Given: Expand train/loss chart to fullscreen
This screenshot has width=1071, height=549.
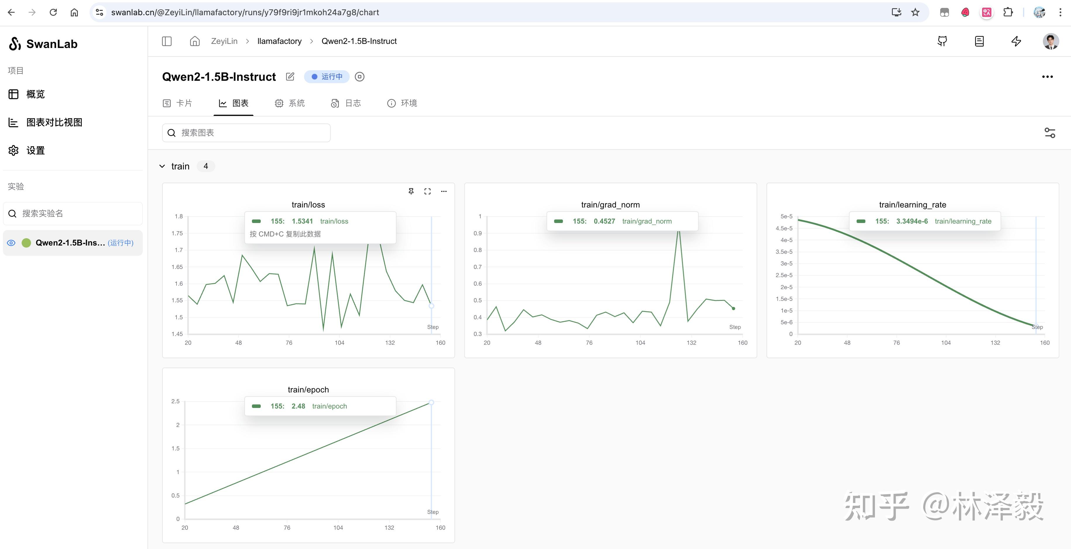Looking at the screenshot, I should 428,191.
